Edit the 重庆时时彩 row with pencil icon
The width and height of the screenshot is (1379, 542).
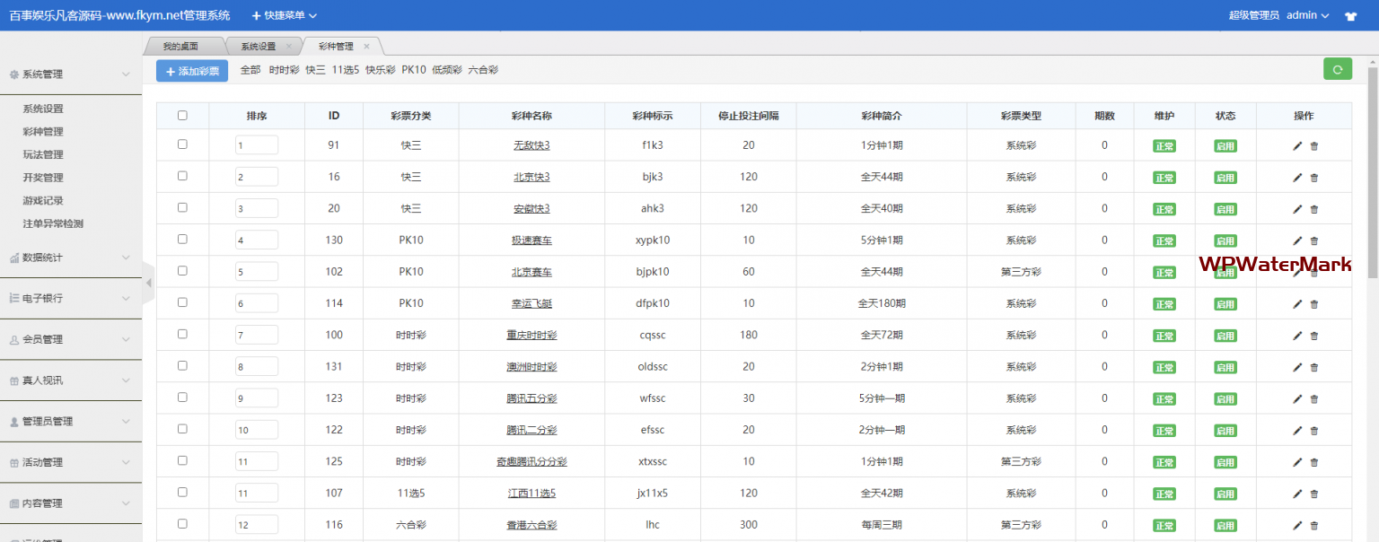click(1297, 336)
